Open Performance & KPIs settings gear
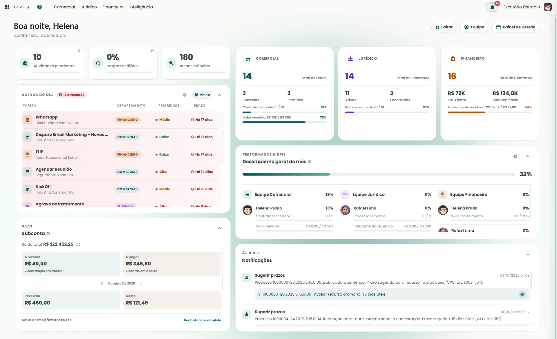Viewport: 557px width, 339px height. click(x=515, y=156)
